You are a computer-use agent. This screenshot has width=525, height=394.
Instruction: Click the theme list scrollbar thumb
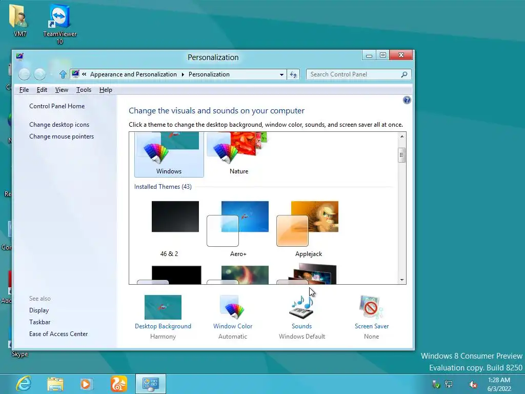402,155
